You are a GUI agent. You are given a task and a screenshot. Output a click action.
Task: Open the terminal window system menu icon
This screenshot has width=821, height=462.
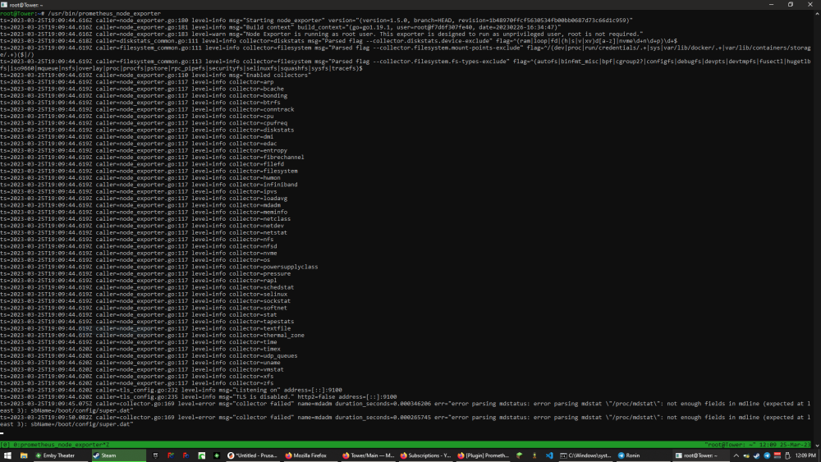[3, 4]
